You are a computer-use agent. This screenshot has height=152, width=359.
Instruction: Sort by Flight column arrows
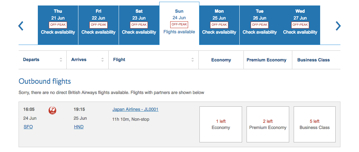pyautogui.click(x=193, y=60)
